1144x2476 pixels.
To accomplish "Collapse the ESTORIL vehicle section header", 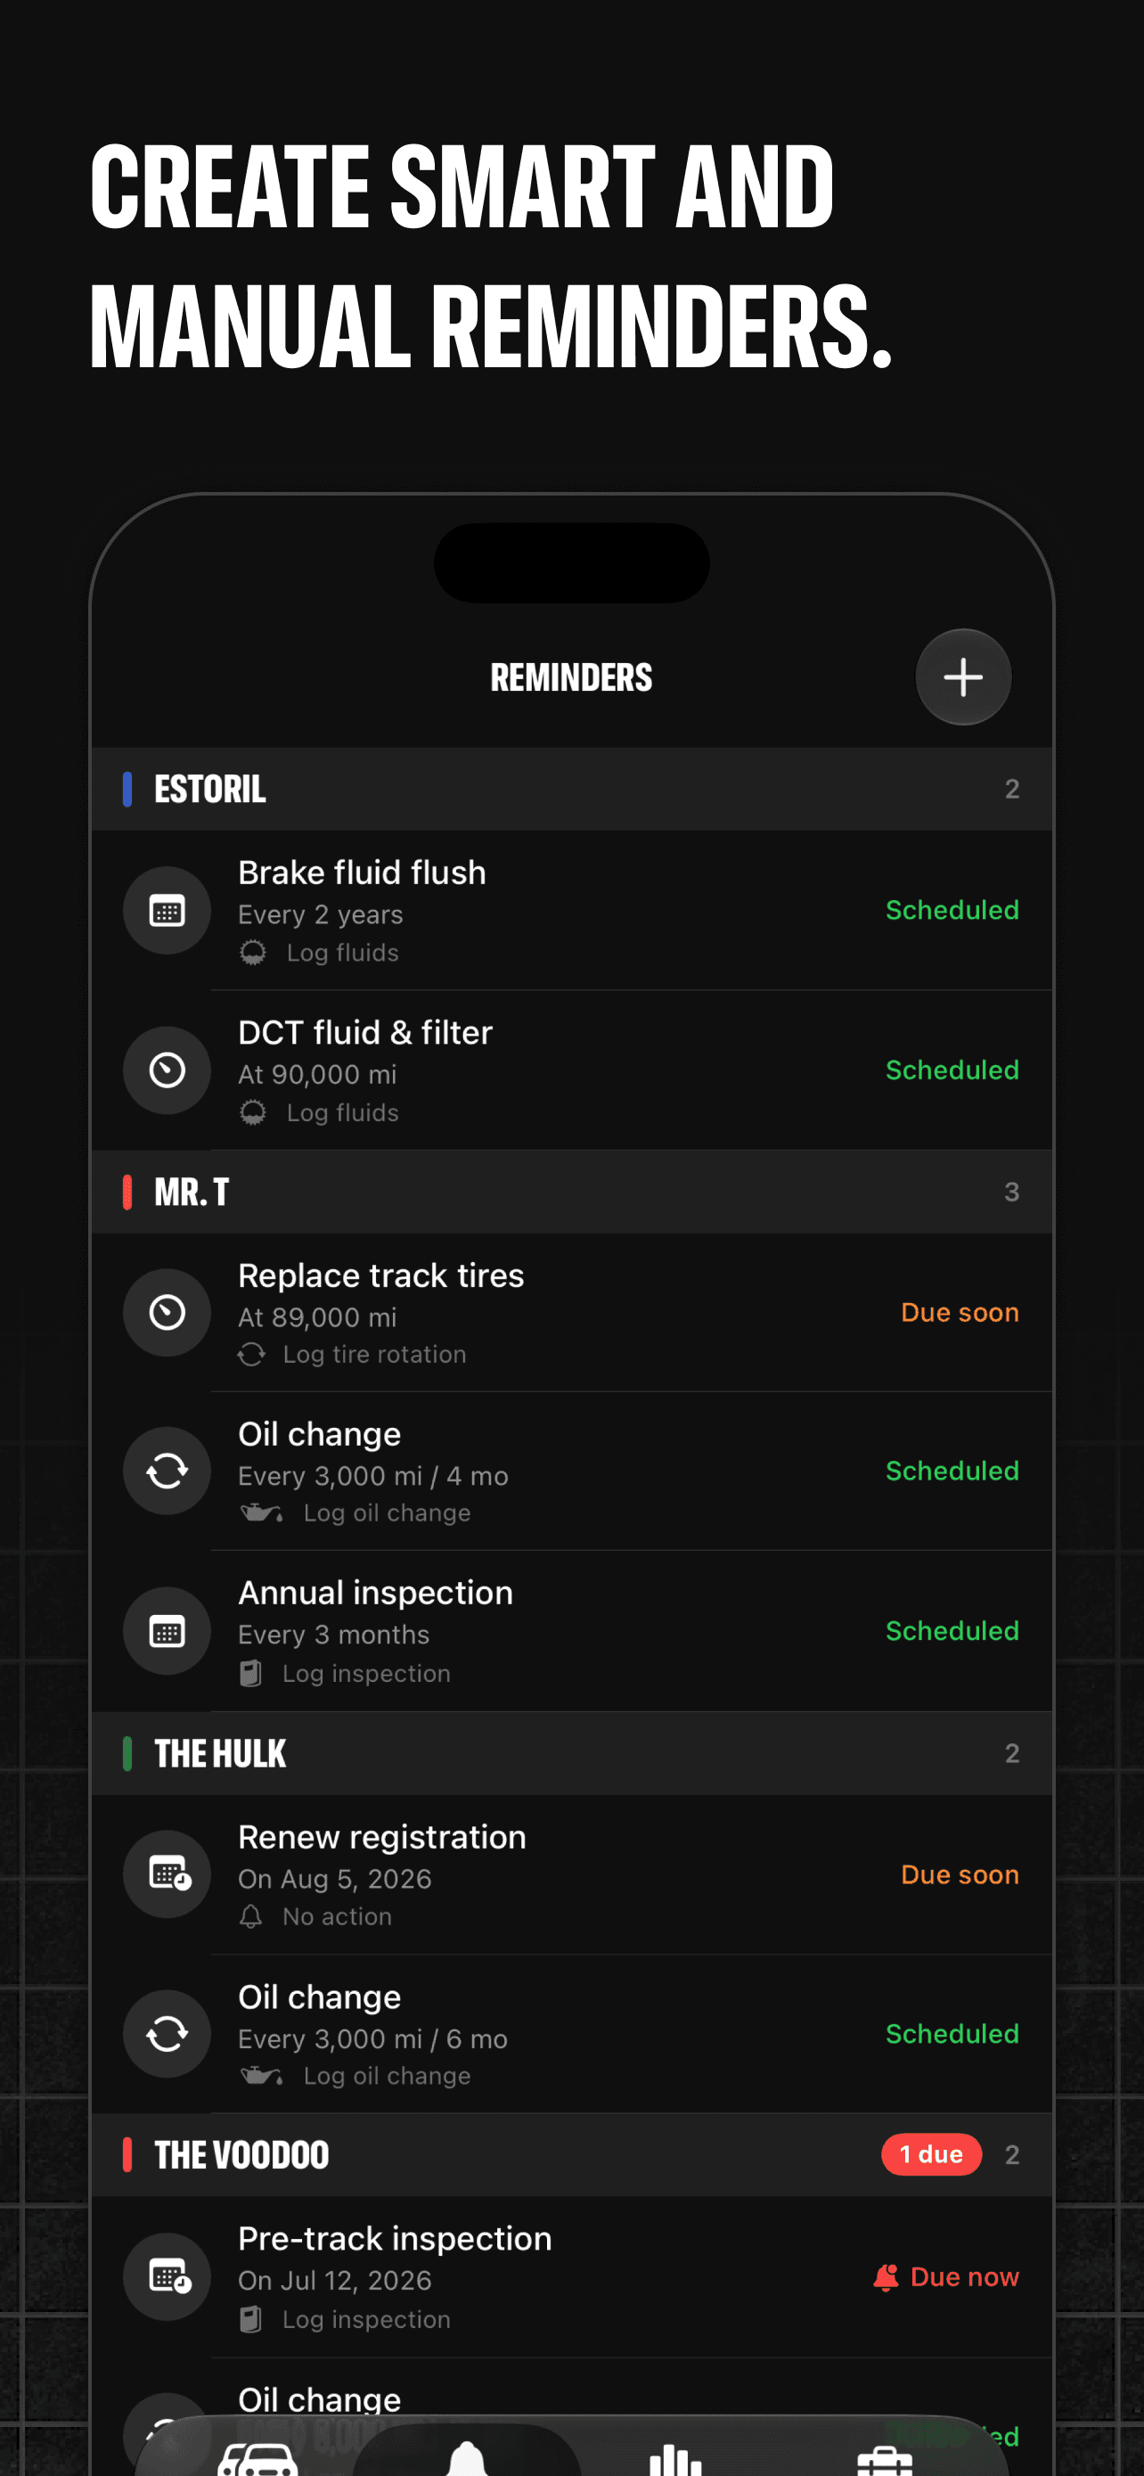I will point(571,789).
